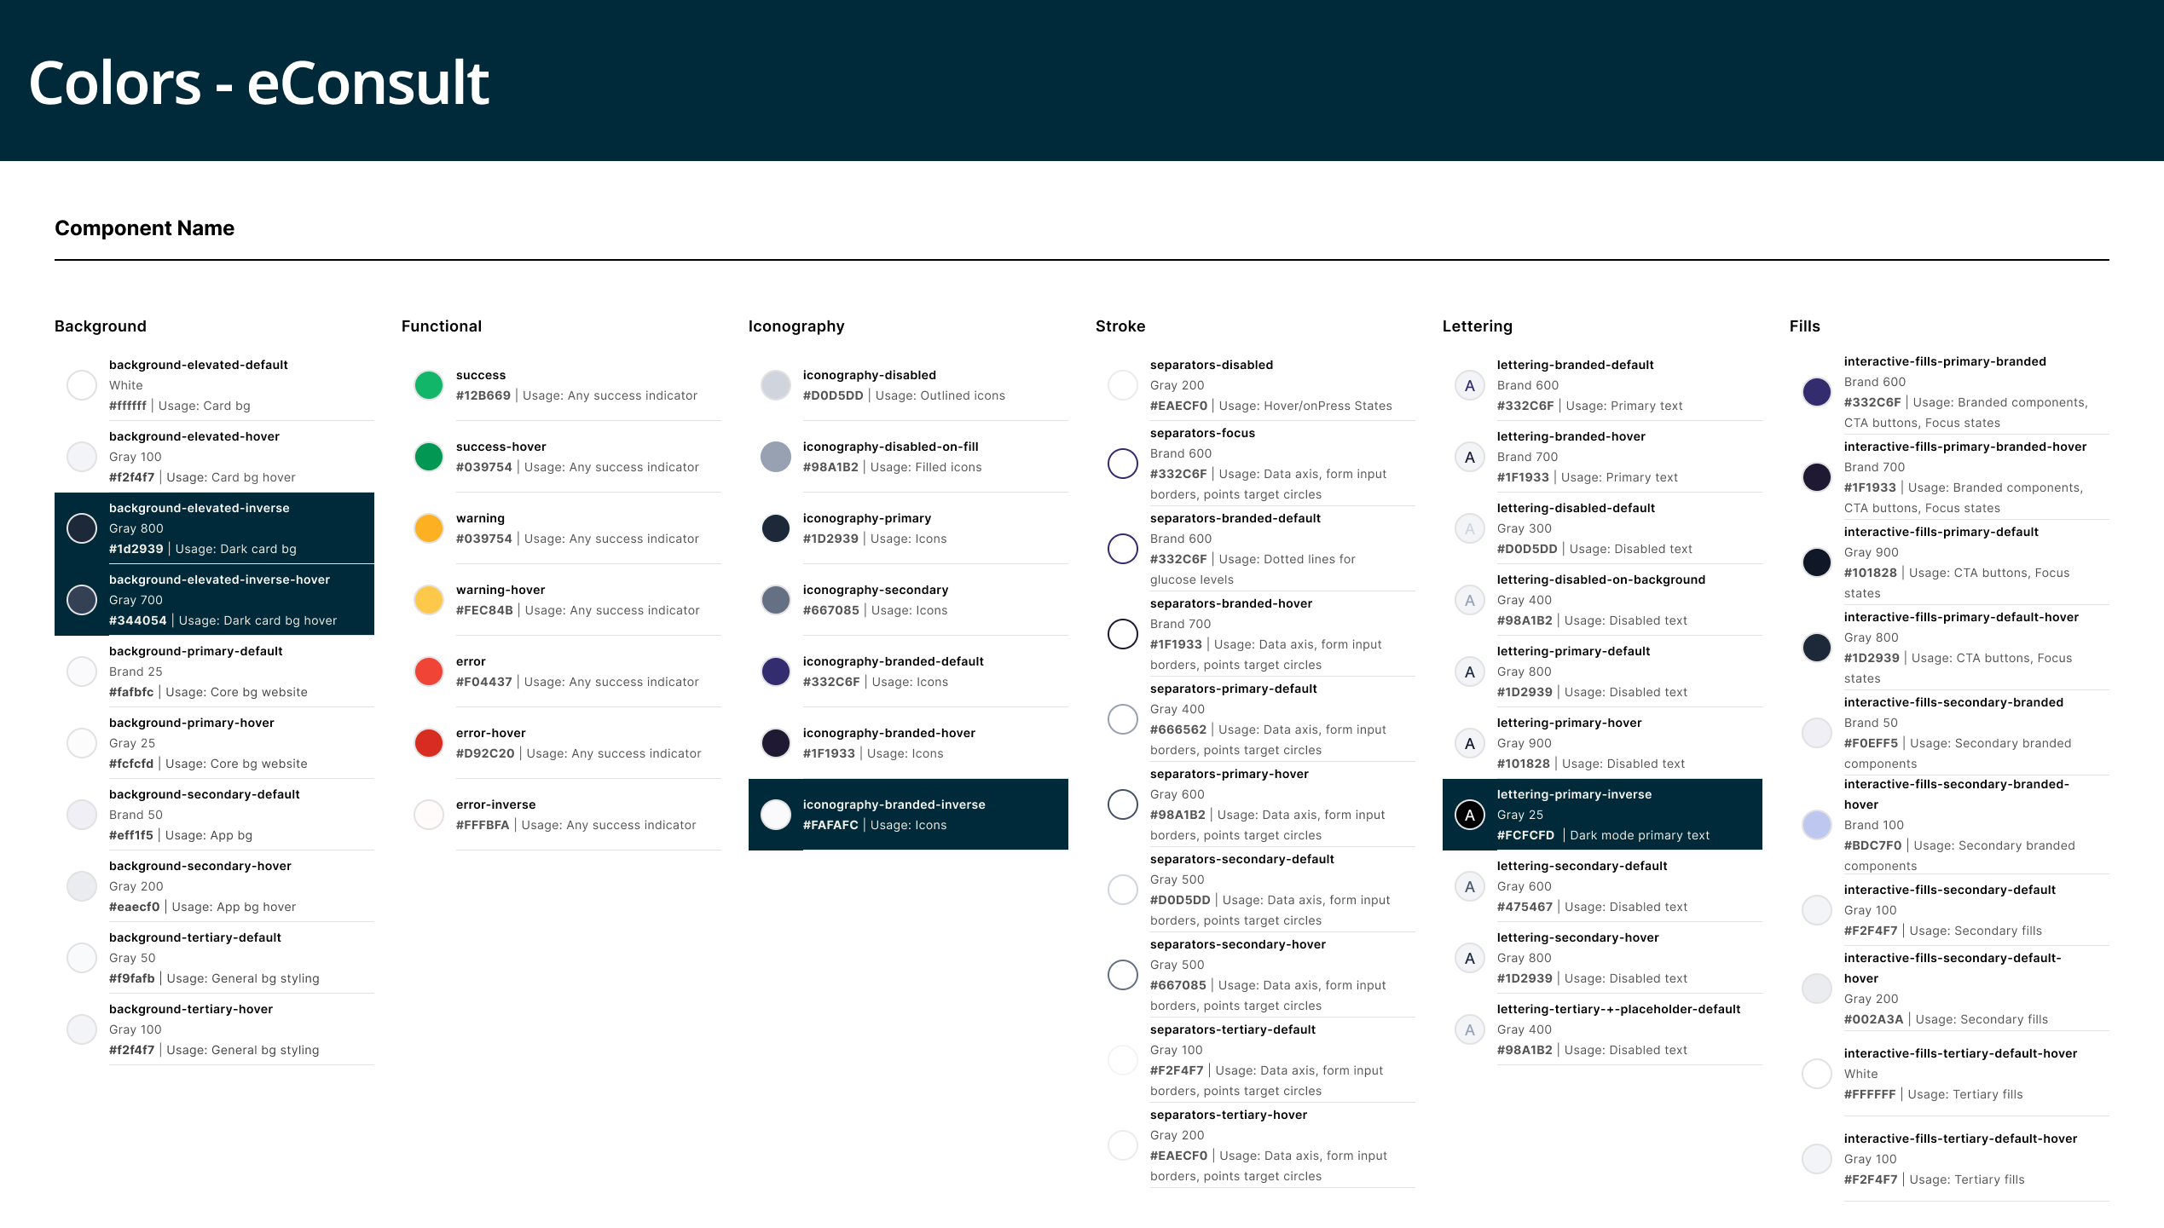Select the interactive-fills-primary-branded-hover swatch
This screenshot has height=1228, width=2164.
click(x=1817, y=477)
